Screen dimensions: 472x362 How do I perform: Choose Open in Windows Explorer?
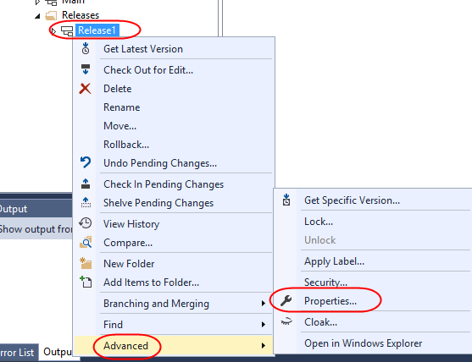pyautogui.click(x=363, y=343)
